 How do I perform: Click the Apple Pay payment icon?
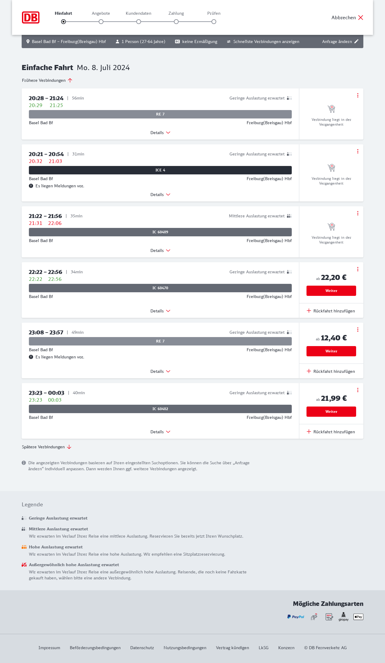tap(358, 617)
